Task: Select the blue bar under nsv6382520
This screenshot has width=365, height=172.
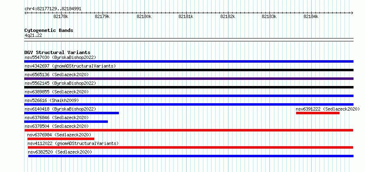Action: pyautogui.click(x=191, y=156)
